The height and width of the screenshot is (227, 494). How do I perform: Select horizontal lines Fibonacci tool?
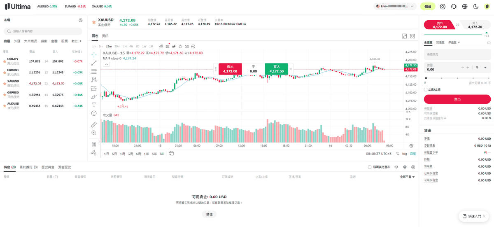[94, 71]
